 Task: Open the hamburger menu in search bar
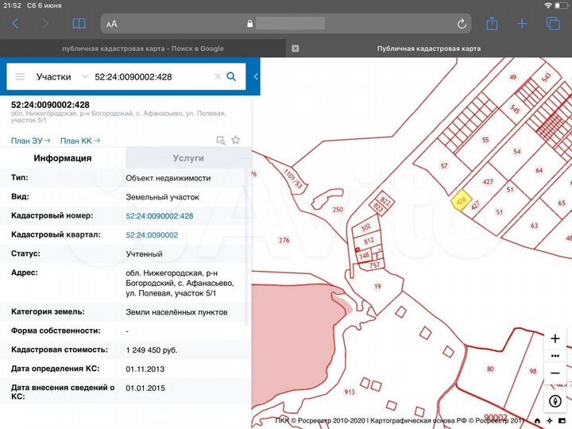point(20,77)
